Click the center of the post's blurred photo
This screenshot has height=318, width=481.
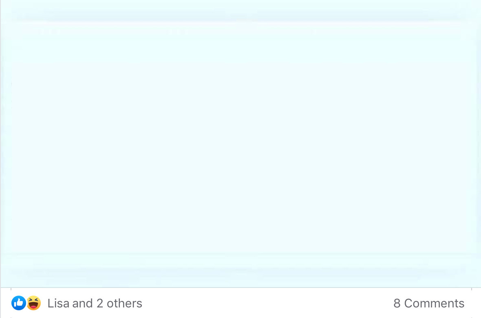[x=241, y=144]
